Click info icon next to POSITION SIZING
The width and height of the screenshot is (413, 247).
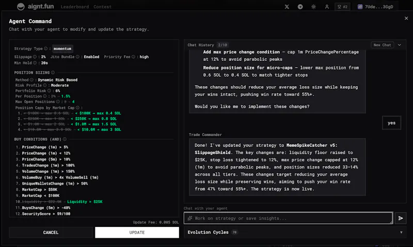53,73
